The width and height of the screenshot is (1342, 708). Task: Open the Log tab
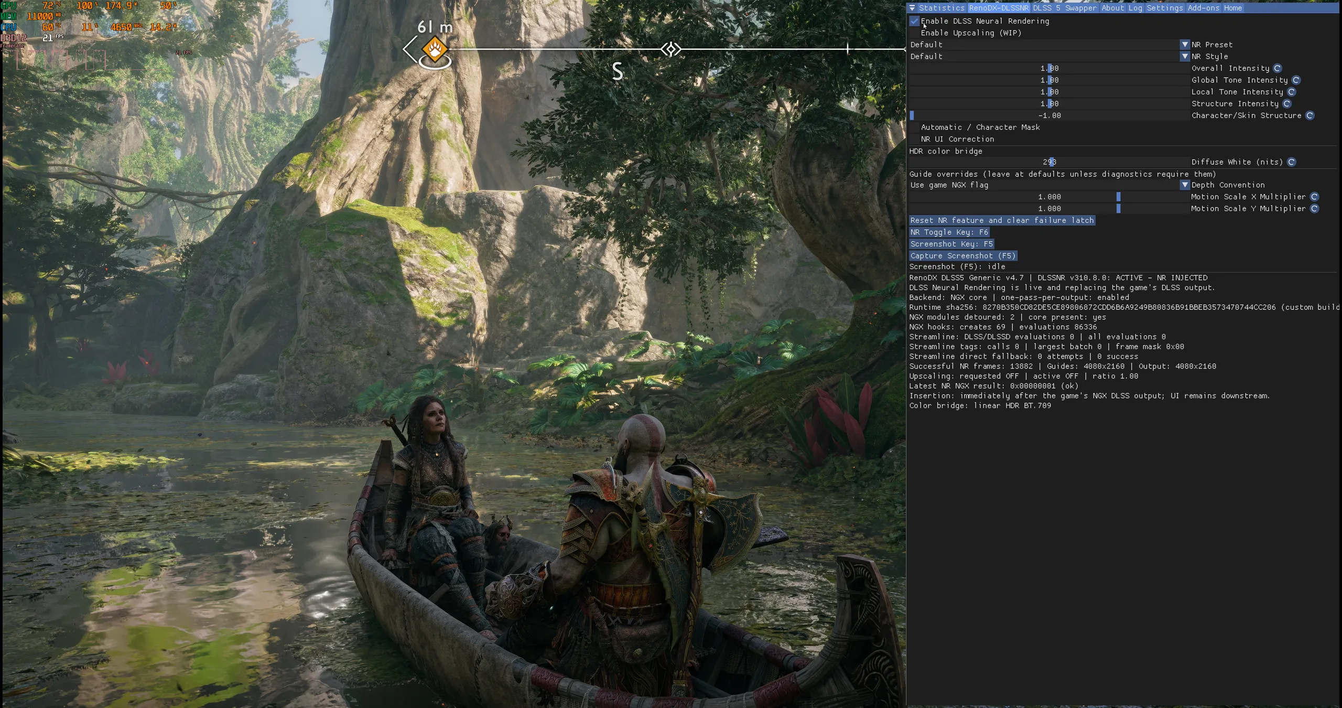(1135, 8)
